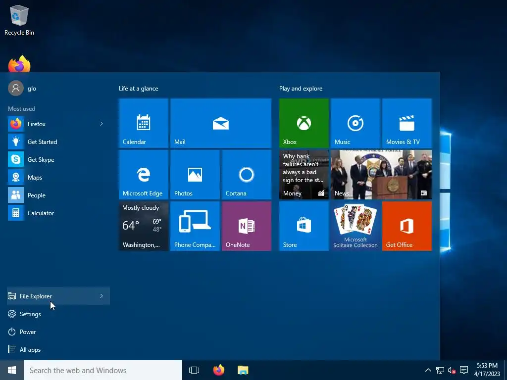Open the Music tile

click(355, 123)
